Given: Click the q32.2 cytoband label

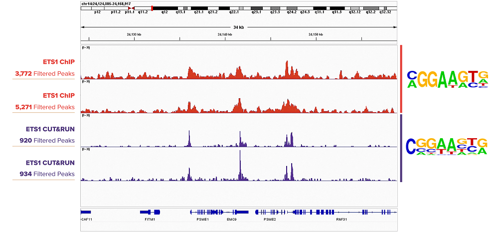Looking at the screenshot, I should (371, 12).
